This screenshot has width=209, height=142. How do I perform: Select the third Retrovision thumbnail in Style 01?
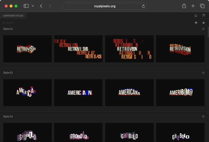click(129, 49)
